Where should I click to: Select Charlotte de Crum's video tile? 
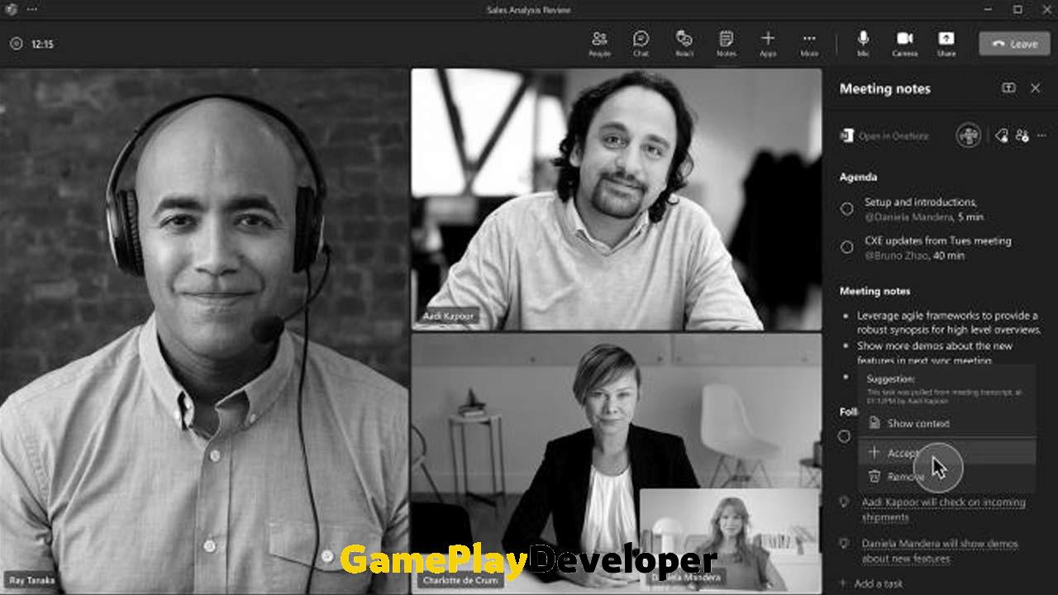click(617, 463)
